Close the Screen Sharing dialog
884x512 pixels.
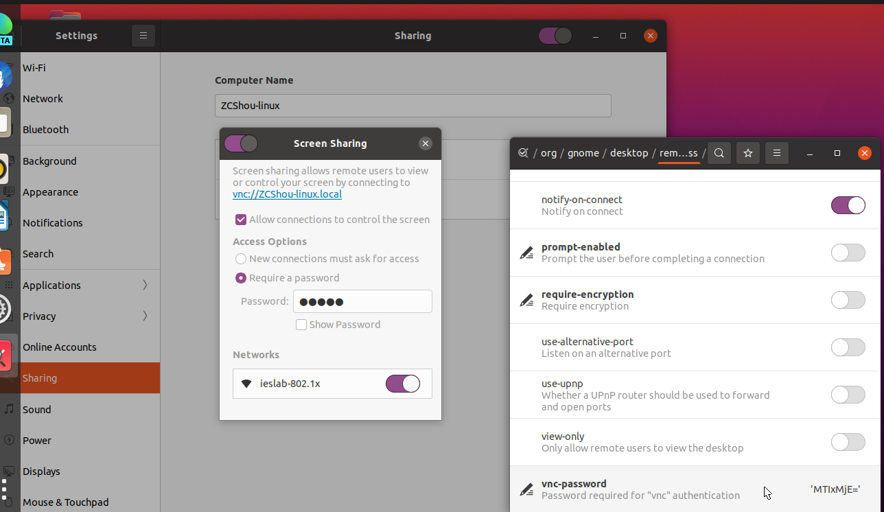(426, 143)
